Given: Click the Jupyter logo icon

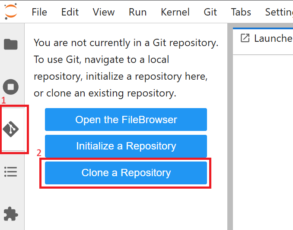Looking at the screenshot, I should pyautogui.click(x=11, y=11).
